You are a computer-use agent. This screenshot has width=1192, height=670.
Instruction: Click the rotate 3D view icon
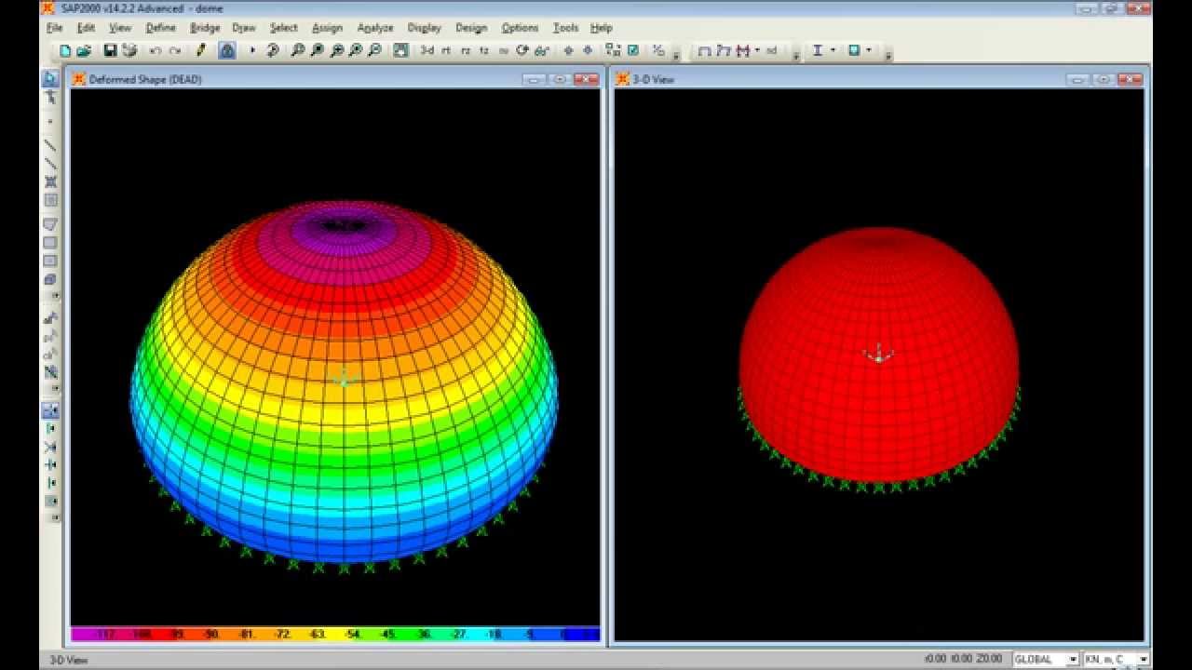tap(522, 51)
